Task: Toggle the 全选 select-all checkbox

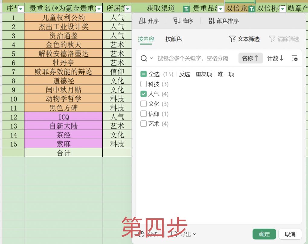Action: 143,74
